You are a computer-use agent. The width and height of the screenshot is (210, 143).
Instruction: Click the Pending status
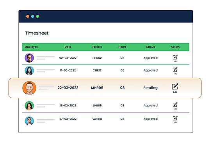click(150, 88)
